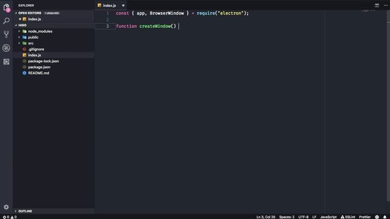Open the Explorer view in activity bar
Image resolution: width=390 pixels, height=219 pixels.
point(7,7)
